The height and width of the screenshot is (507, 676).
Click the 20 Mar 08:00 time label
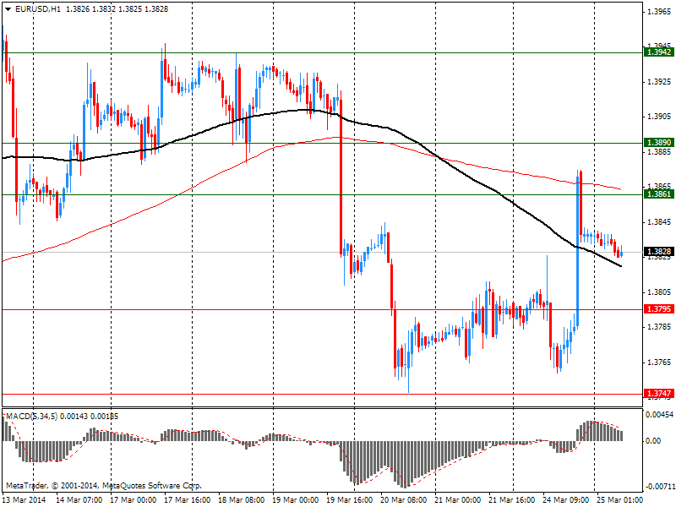click(404, 500)
